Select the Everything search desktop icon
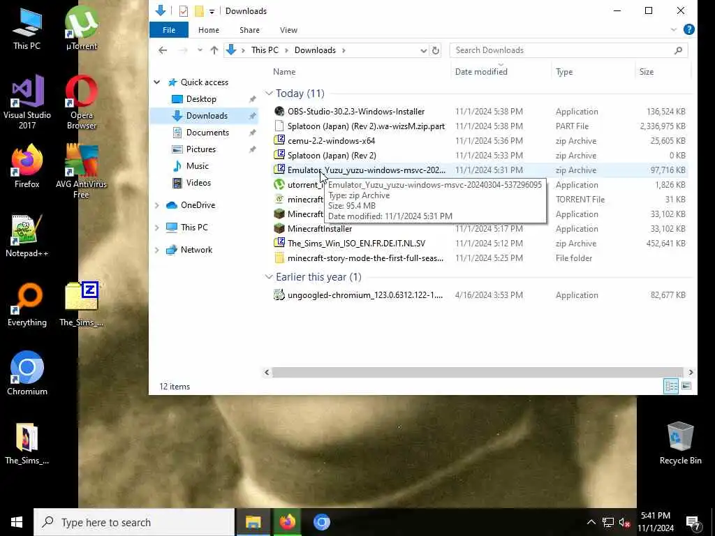715x536 pixels. point(27,306)
